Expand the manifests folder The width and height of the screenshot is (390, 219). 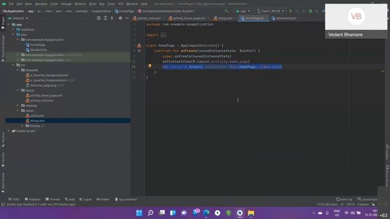click(x=13, y=30)
